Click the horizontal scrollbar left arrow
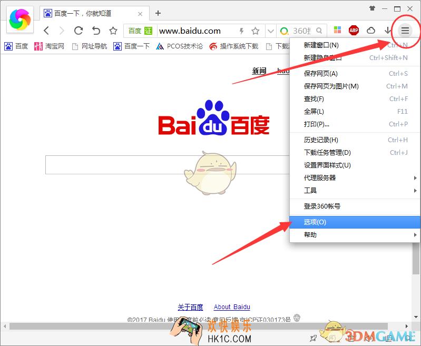 (5, 326)
